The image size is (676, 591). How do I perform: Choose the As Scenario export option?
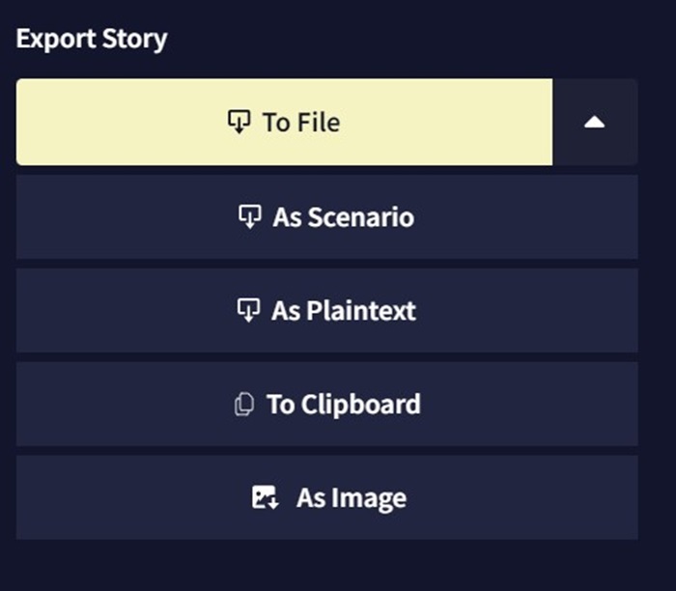(x=326, y=216)
